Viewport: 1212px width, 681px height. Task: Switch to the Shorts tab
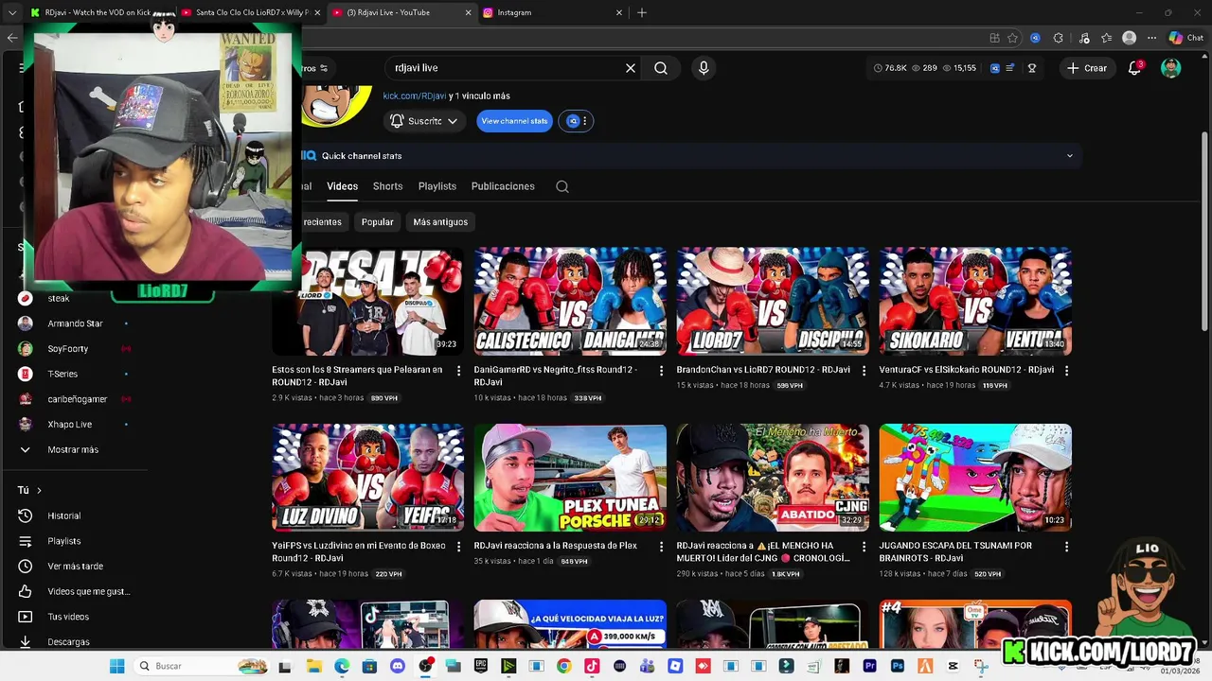(387, 186)
